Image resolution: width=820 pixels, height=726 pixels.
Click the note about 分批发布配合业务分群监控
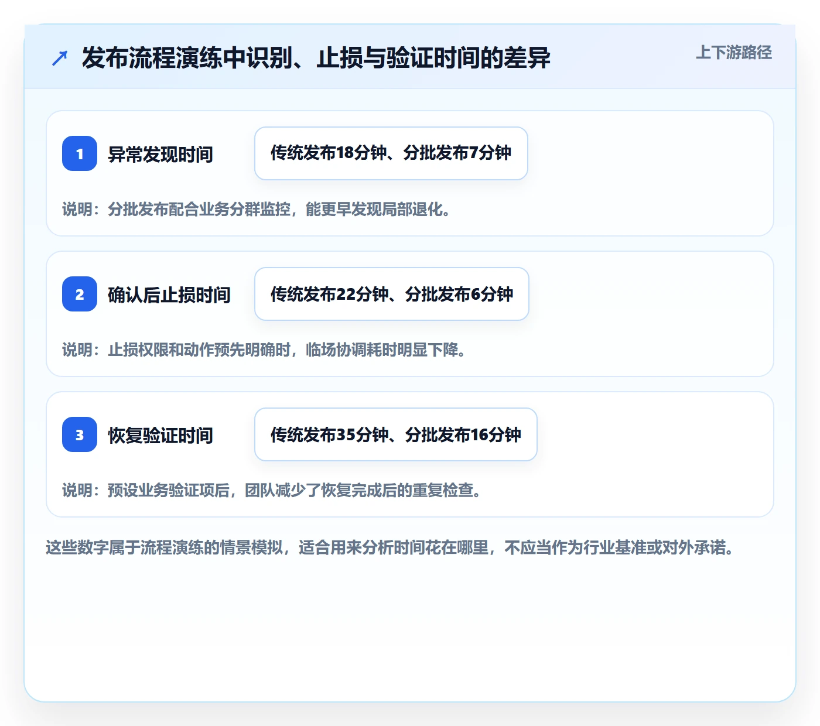[258, 210]
